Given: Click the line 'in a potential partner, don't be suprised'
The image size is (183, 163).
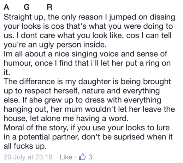Looking at the screenshot, I should click(x=88, y=137).
